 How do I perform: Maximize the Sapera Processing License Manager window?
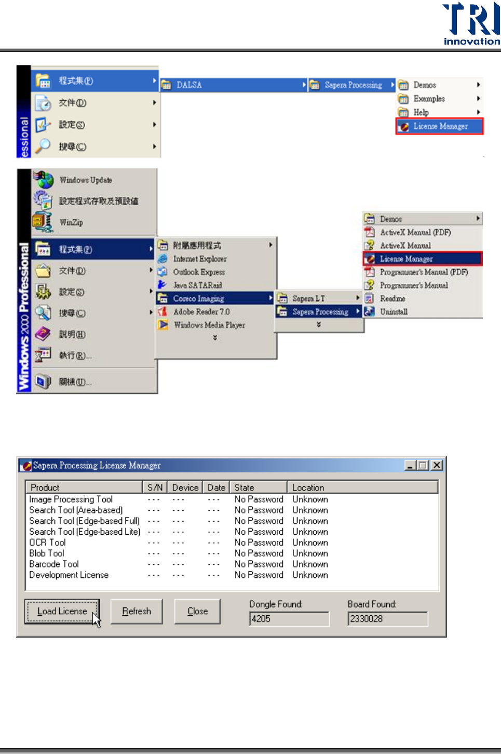pyautogui.click(x=423, y=466)
